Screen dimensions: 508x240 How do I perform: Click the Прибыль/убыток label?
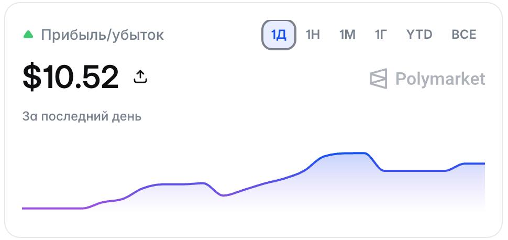[102, 35]
